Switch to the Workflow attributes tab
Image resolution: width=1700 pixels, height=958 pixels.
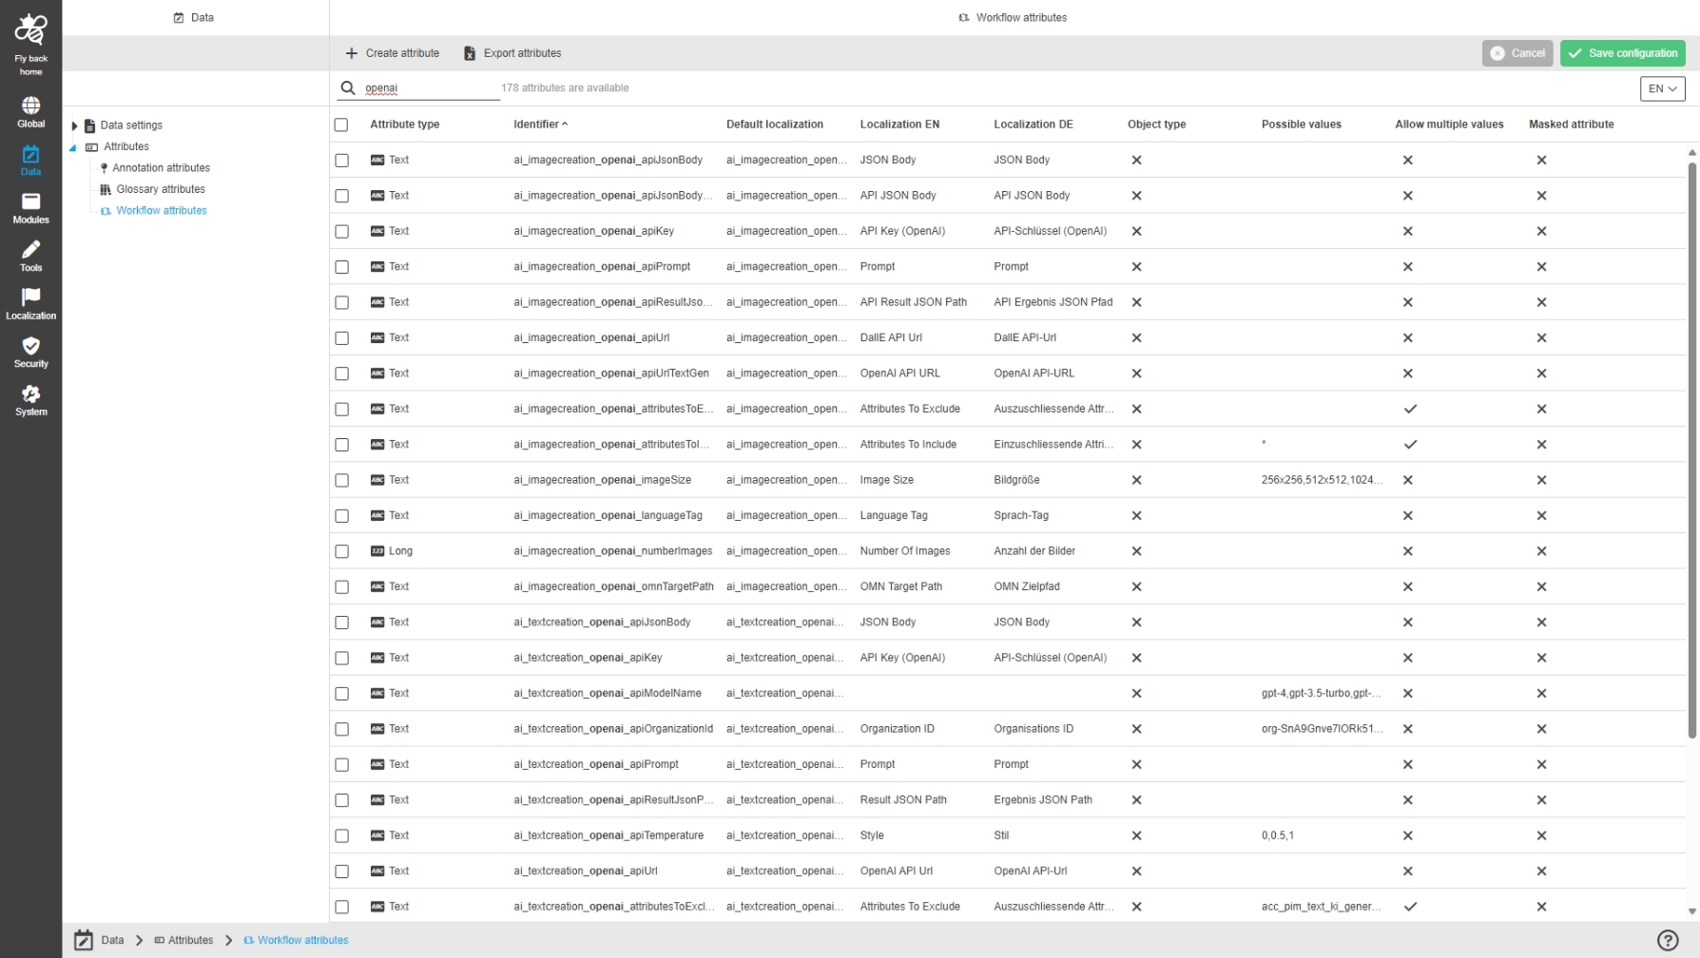(1014, 17)
